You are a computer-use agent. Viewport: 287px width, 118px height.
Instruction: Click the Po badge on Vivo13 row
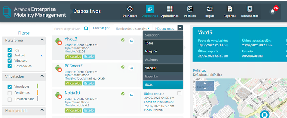pos(131,41)
